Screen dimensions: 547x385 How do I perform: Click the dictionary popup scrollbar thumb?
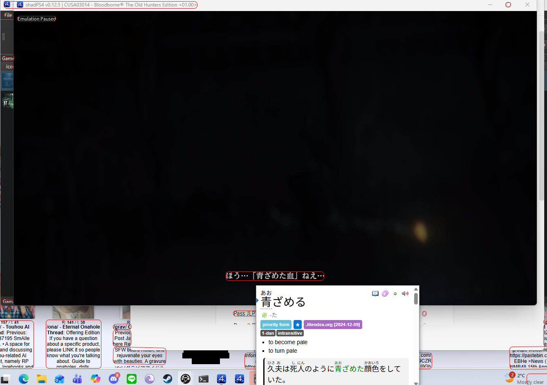coord(416,299)
